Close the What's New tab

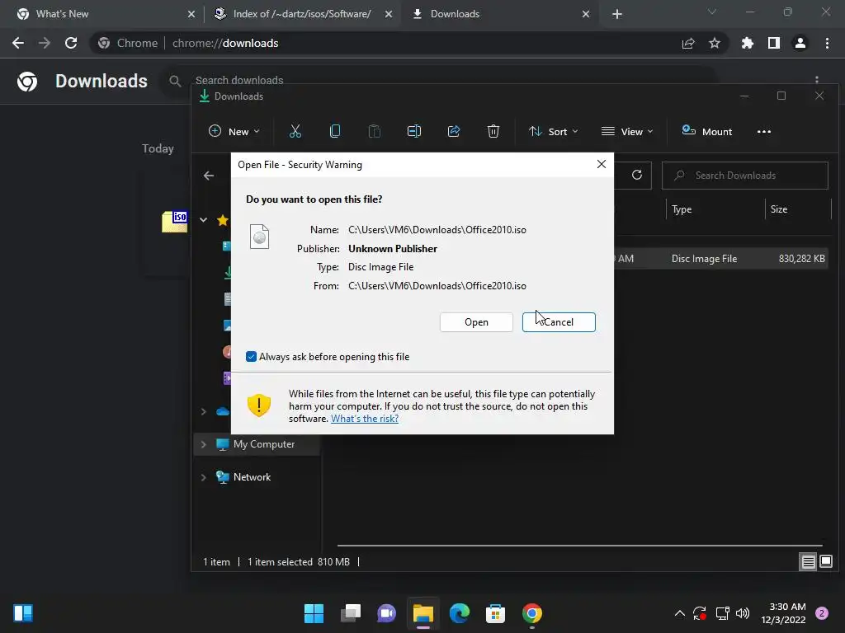(191, 14)
